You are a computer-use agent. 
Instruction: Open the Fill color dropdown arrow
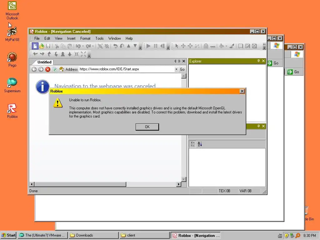pos(226,46)
